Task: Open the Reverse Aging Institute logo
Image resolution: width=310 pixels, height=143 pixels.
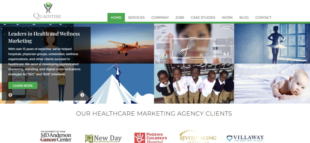Action: (x=198, y=137)
